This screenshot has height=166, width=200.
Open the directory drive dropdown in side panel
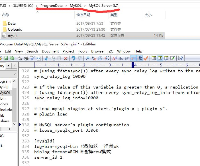point(15,74)
